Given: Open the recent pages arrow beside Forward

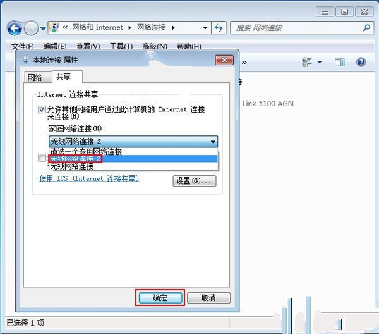Looking at the screenshot, I should point(43,28).
